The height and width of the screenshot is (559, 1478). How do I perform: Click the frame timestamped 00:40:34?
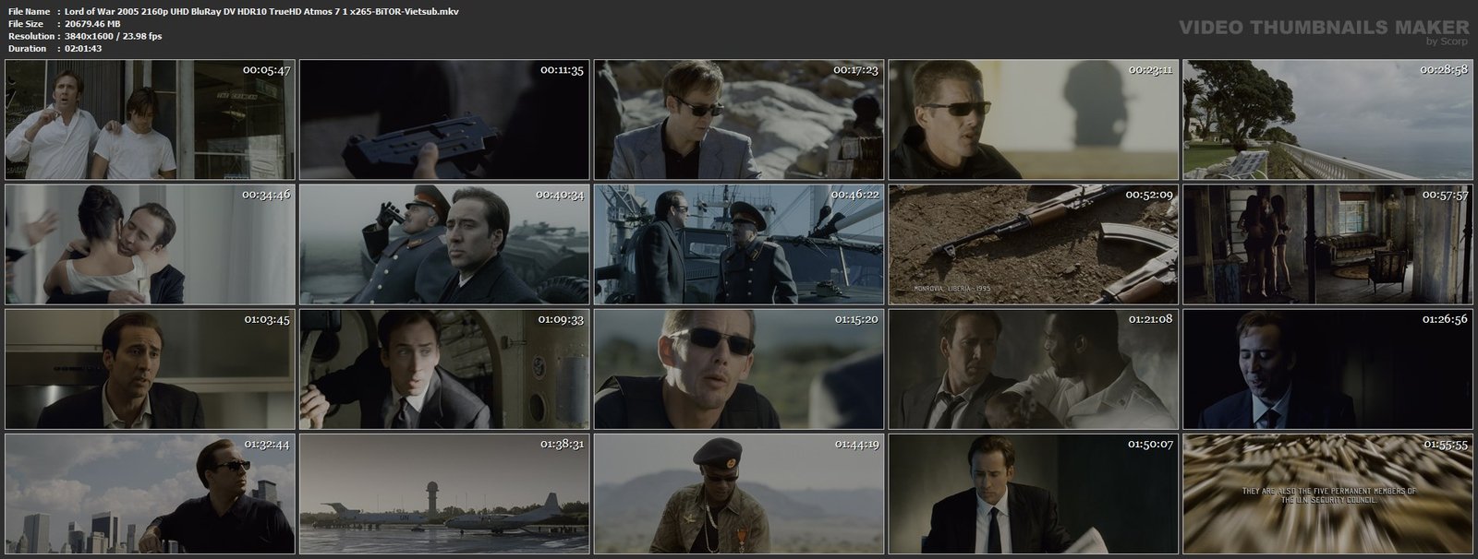click(444, 244)
